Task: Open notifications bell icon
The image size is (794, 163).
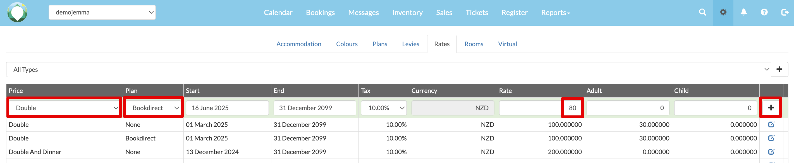Action: [743, 12]
